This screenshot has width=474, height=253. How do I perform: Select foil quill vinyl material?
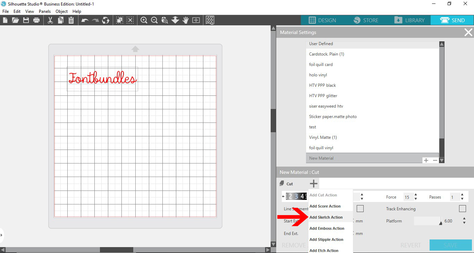373,148
